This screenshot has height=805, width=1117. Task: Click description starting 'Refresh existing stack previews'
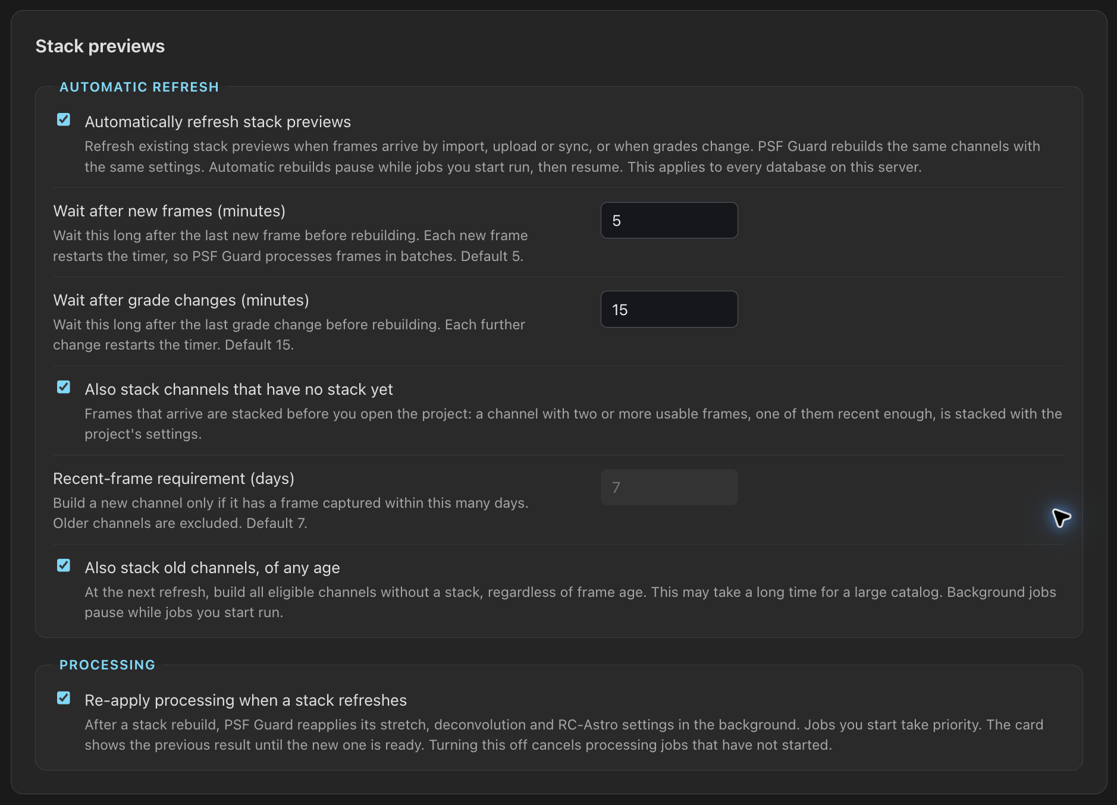point(562,157)
